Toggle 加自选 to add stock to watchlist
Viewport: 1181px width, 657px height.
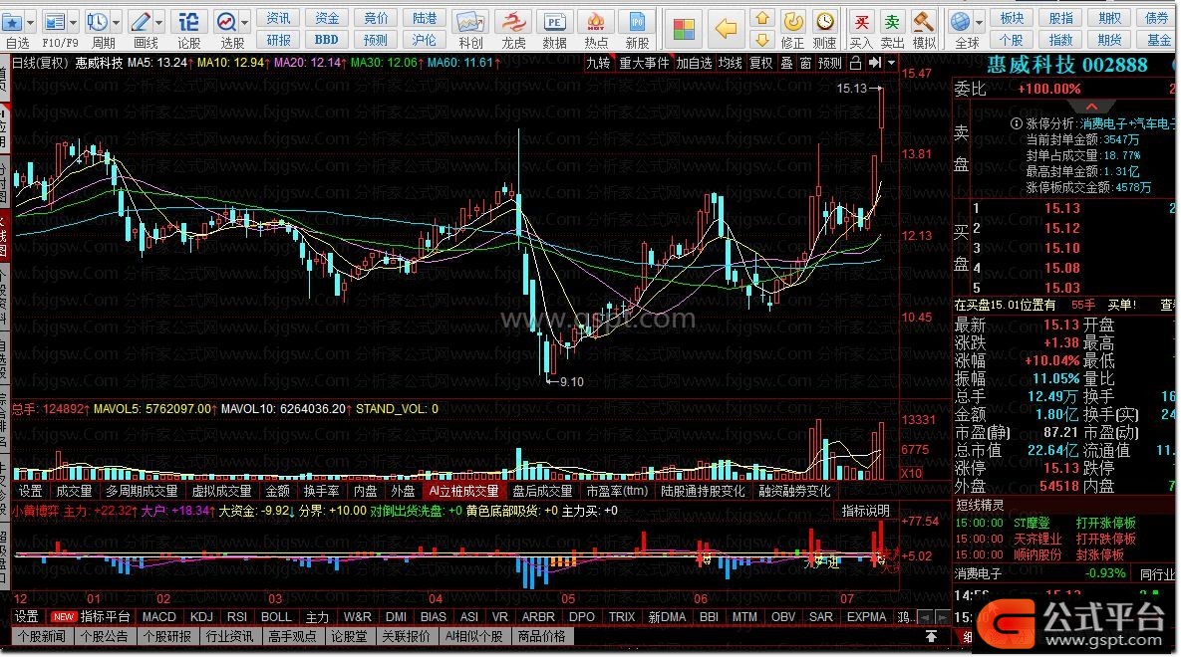tap(694, 64)
